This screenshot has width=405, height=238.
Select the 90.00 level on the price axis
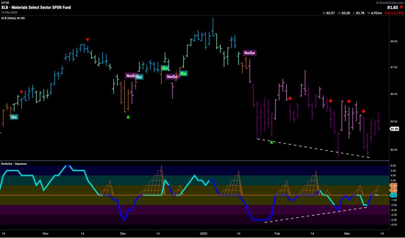tap(394, 42)
